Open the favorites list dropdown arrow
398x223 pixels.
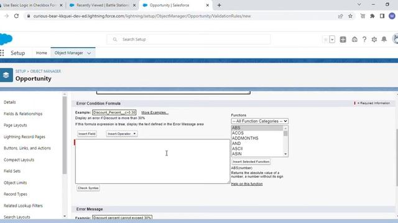(x=332, y=40)
